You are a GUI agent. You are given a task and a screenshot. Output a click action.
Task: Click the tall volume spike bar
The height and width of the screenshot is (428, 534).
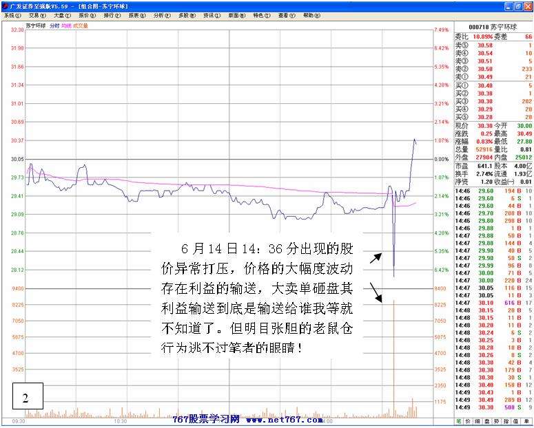[393, 358]
